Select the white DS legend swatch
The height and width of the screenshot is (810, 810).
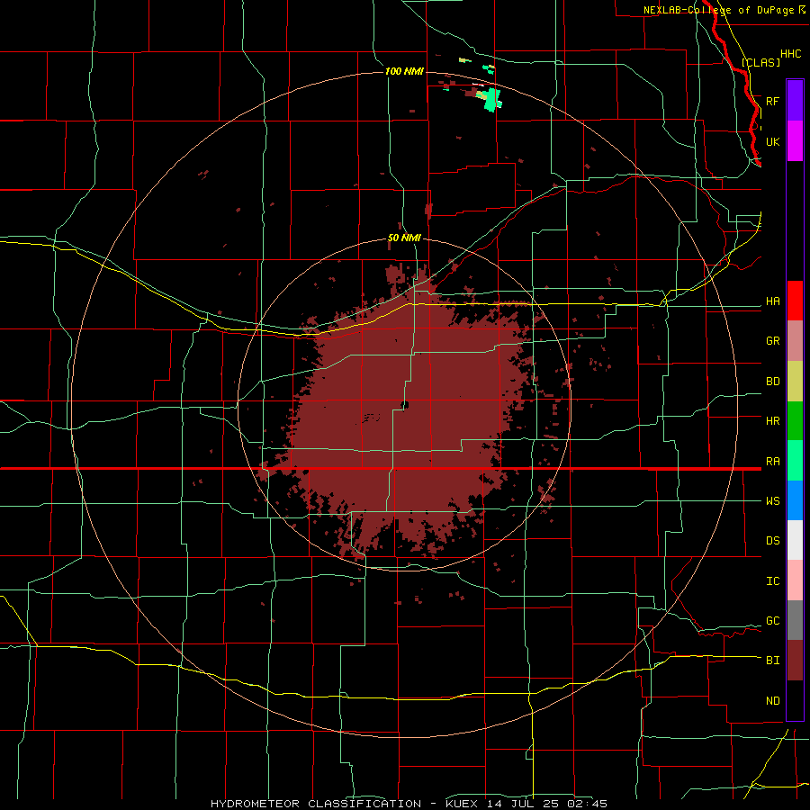(x=795, y=540)
